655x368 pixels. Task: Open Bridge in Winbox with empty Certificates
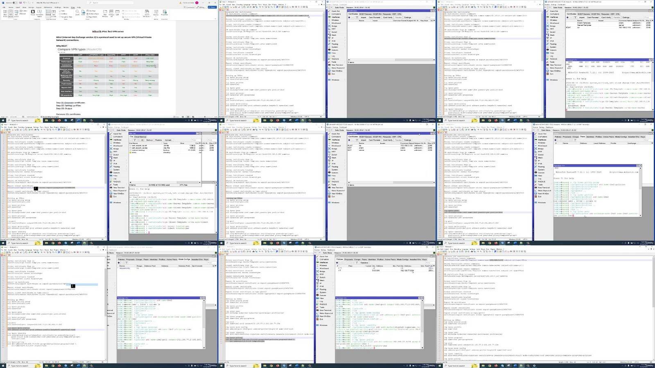(x=334, y=26)
